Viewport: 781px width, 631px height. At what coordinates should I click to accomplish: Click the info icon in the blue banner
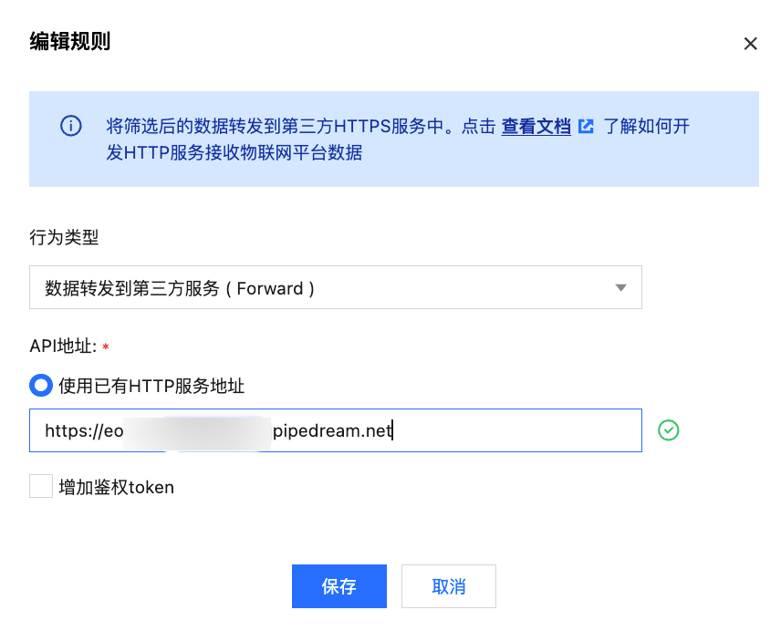click(70, 126)
